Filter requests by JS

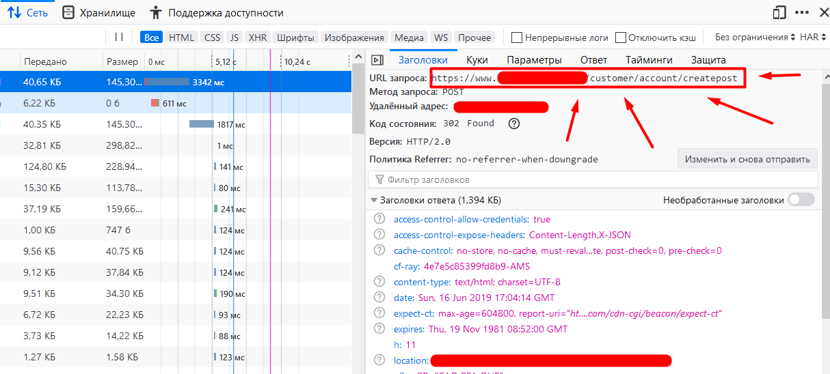click(235, 38)
